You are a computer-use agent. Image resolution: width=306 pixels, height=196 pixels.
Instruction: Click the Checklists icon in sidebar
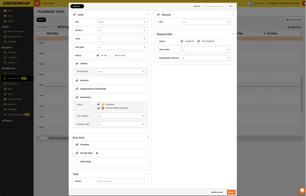(5, 42)
